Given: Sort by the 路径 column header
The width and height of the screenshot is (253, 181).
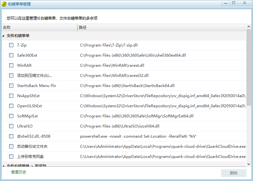Looking at the screenshot, I should coord(162,28).
